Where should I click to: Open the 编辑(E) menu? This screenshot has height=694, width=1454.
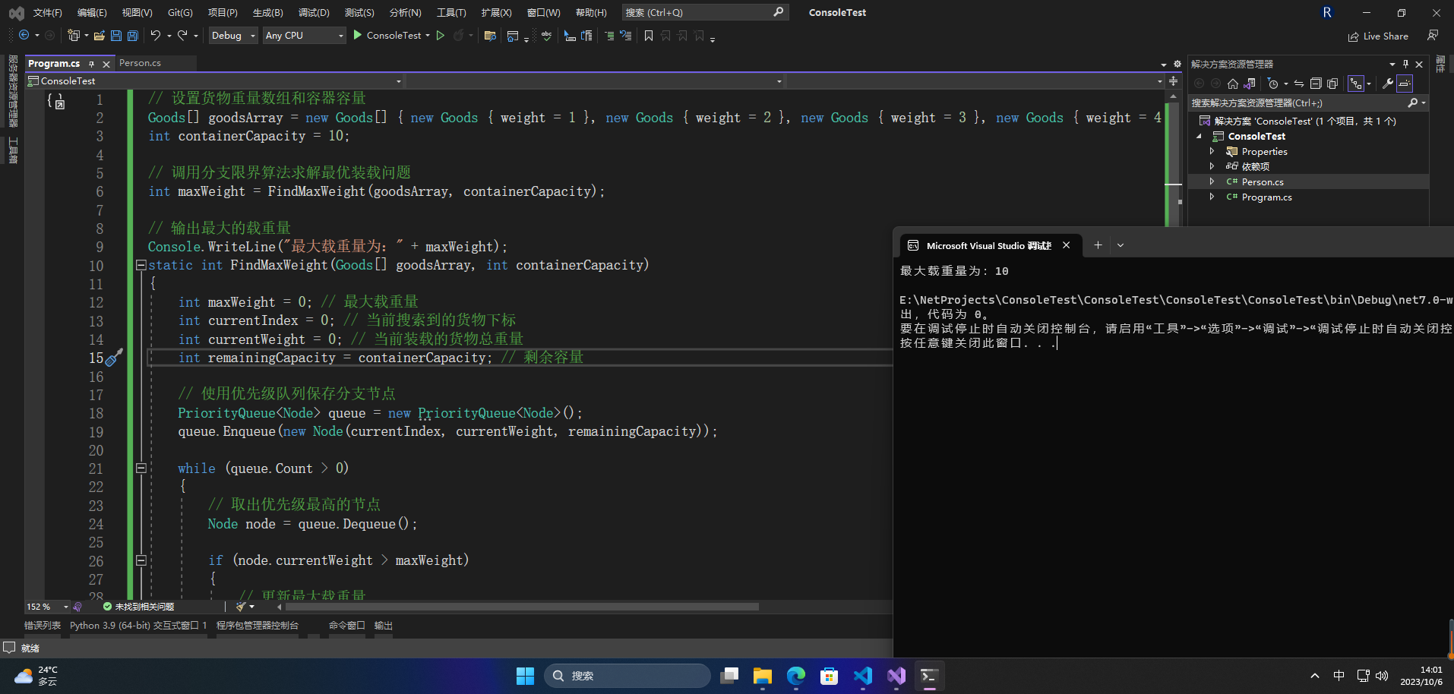[x=92, y=13]
